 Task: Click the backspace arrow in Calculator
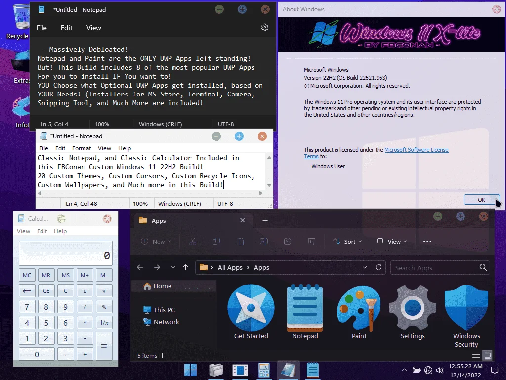coord(27,291)
